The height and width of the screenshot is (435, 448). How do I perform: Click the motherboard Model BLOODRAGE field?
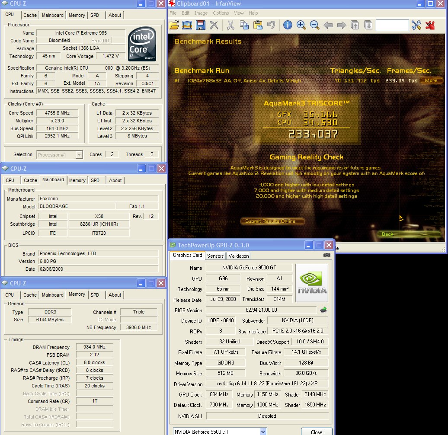[76, 206]
